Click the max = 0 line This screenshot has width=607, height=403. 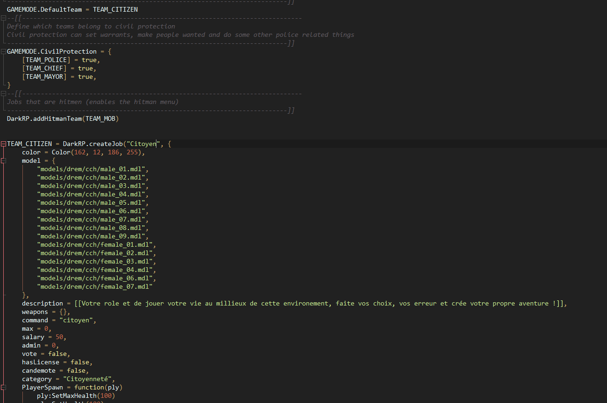pyautogui.click(x=37, y=328)
